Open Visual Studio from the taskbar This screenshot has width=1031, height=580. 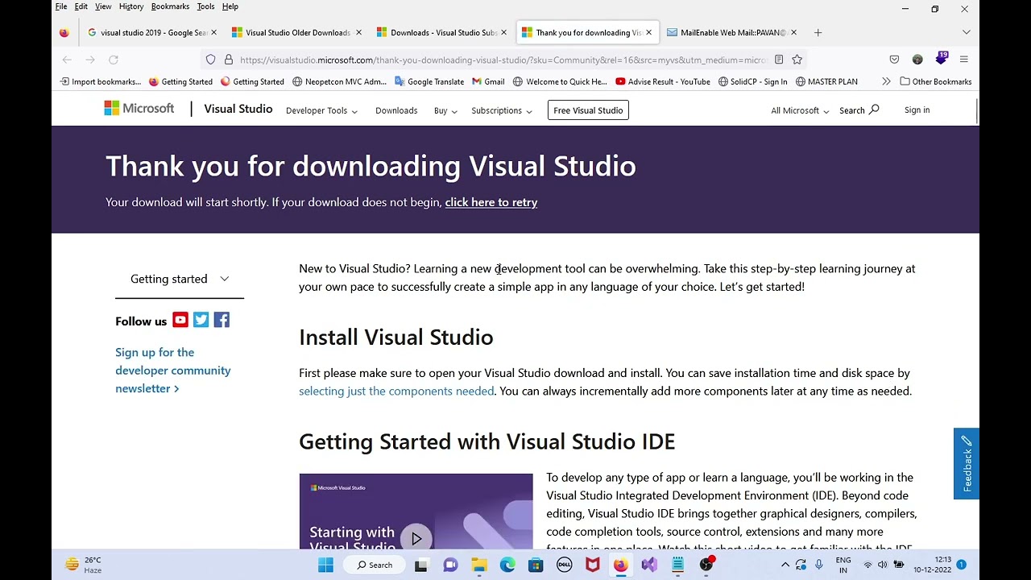pyautogui.click(x=649, y=565)
